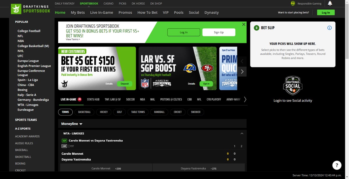The height and width of the screenshot is (179, 349).
Task: Switch to the Pistons @ Celtics tab
Action: [x=171, y=100]
